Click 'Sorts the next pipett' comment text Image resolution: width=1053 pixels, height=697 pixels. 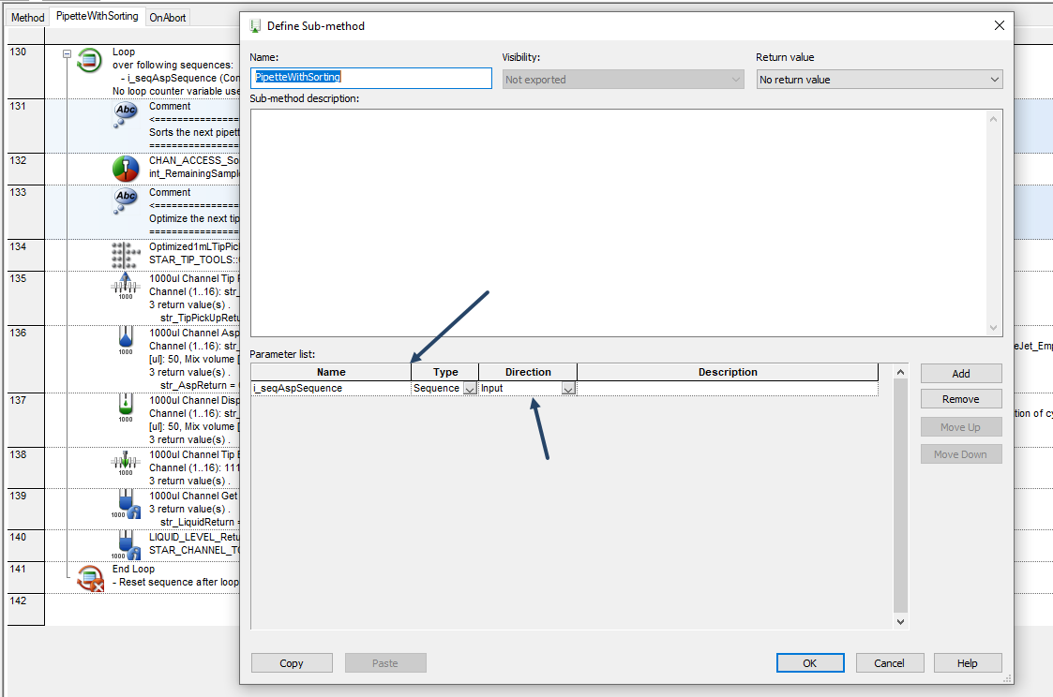(x=194, y=132)
